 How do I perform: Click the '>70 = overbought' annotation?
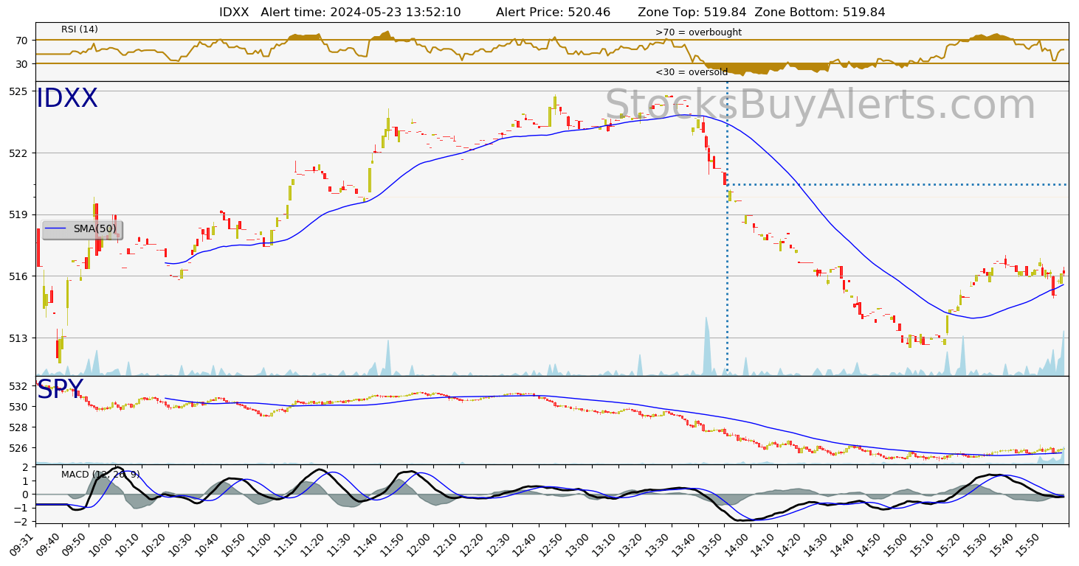coord(698,32)
